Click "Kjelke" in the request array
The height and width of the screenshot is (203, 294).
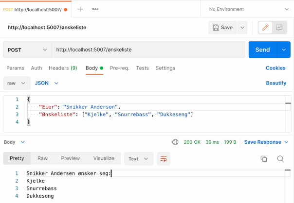point(96,114)
